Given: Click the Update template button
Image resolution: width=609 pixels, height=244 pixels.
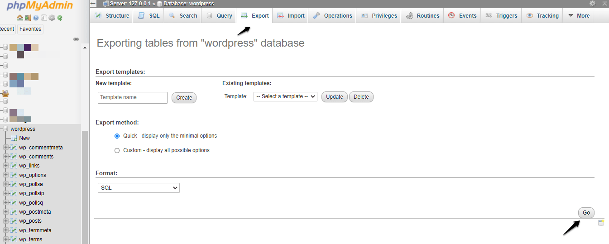Looking at the screenshot, I should [x=335, y=97].
